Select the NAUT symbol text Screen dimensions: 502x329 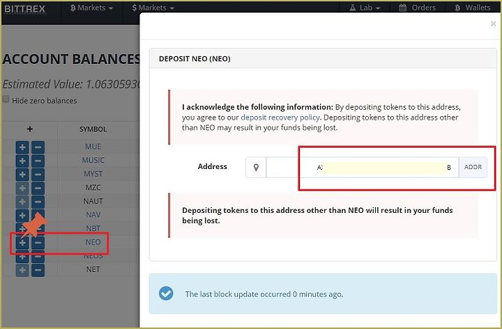pos(93,201)
